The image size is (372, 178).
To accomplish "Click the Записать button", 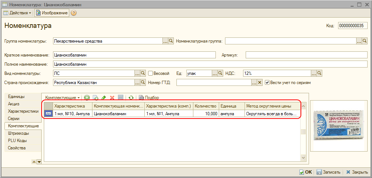I will point(328,172).
